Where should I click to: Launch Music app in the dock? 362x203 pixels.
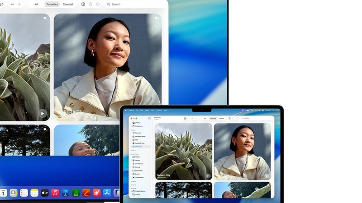55,193
